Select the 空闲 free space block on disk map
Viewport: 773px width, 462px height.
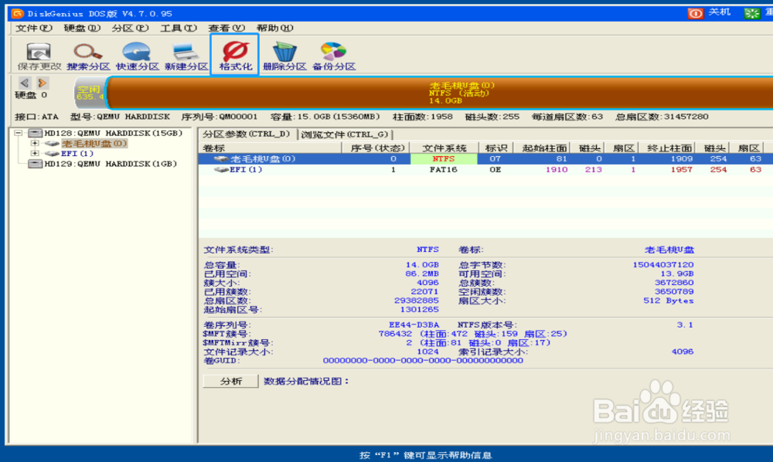pos(90,93)
